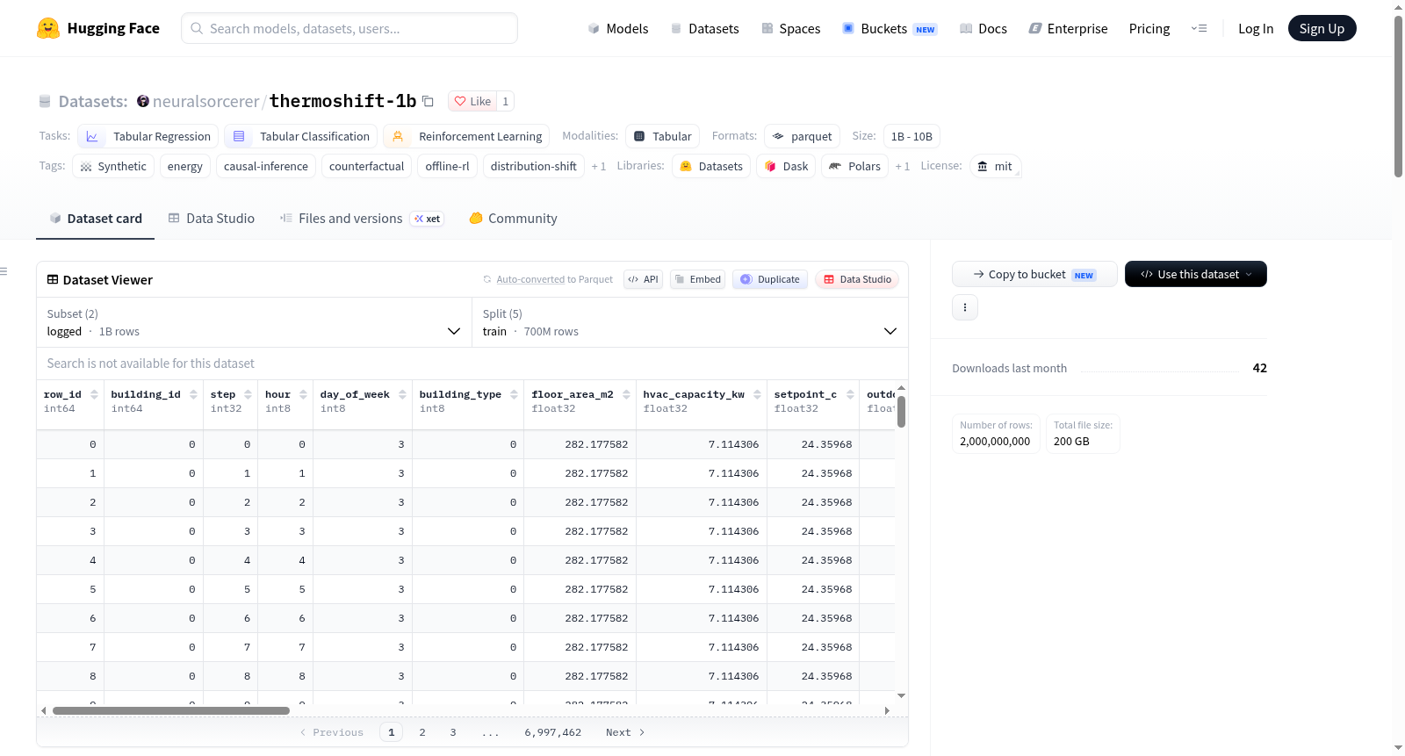Sort by day_of_week column arrows
This screenshot has height=756, width=1405.
(402, 394)
